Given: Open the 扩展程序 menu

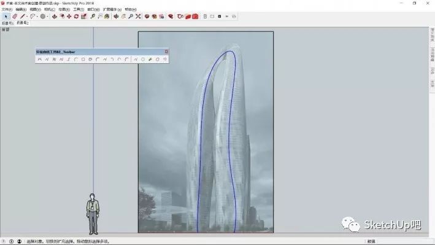Looking at the screenshot, I should tap(112, 9).
